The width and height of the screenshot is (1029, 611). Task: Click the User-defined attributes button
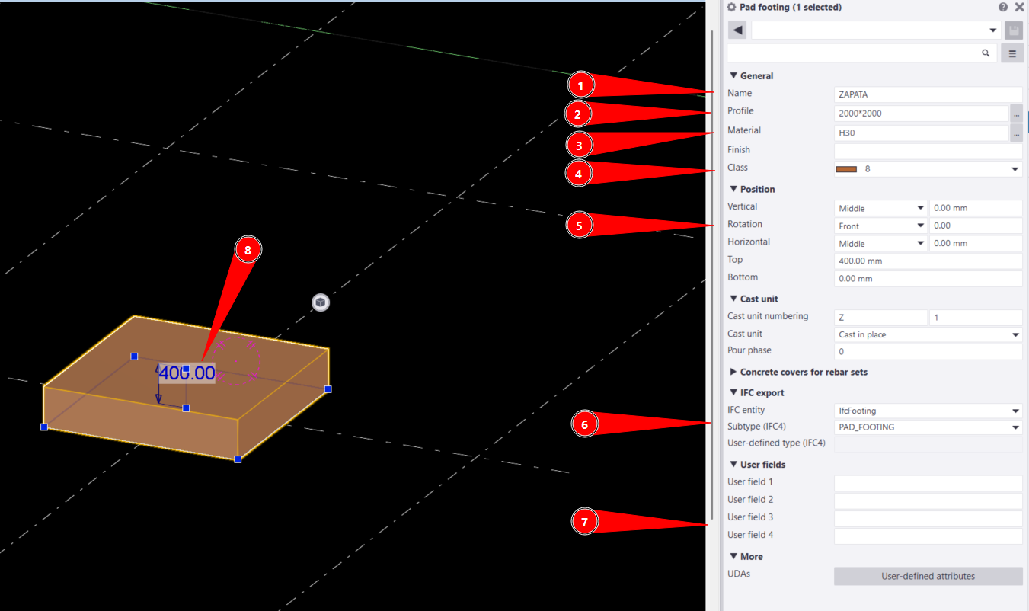(x=928, y=577)
